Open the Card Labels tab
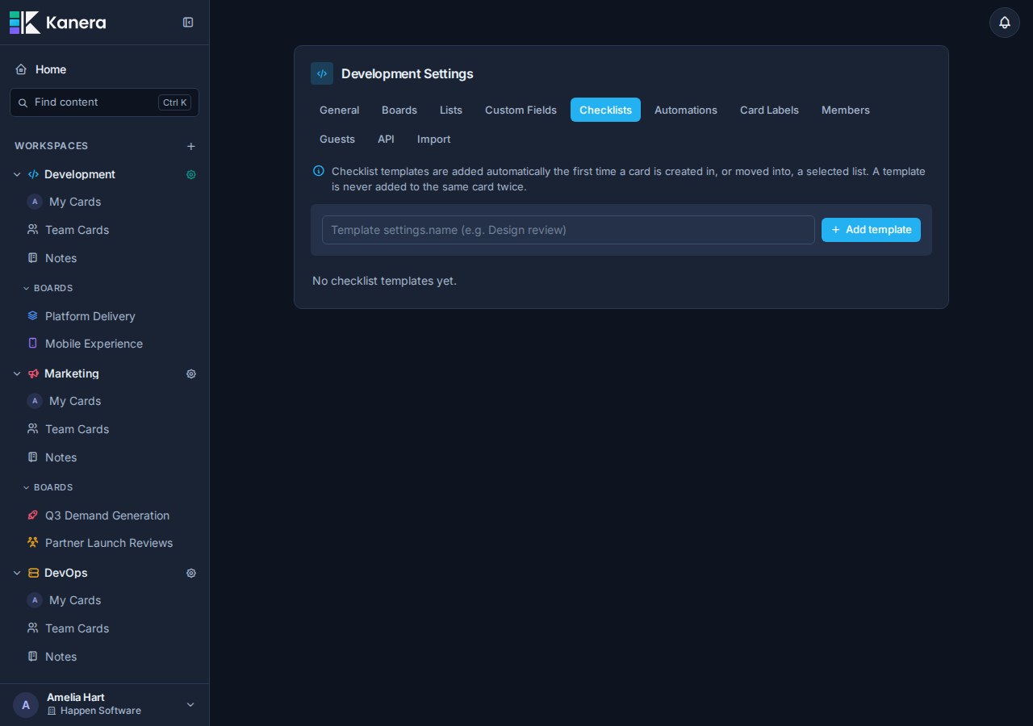The image size is (1033, 726). tap(769, 110)
